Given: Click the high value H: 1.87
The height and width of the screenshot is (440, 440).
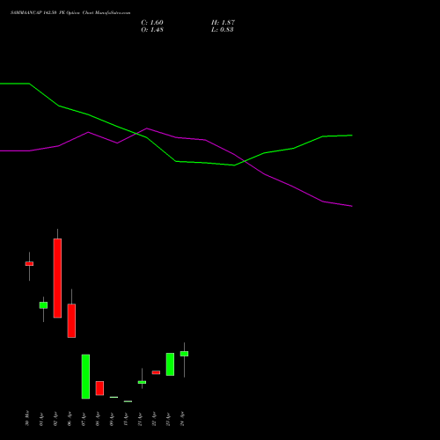Looking at the screenshot, I should pyautogui.click(x=223, y=23).
